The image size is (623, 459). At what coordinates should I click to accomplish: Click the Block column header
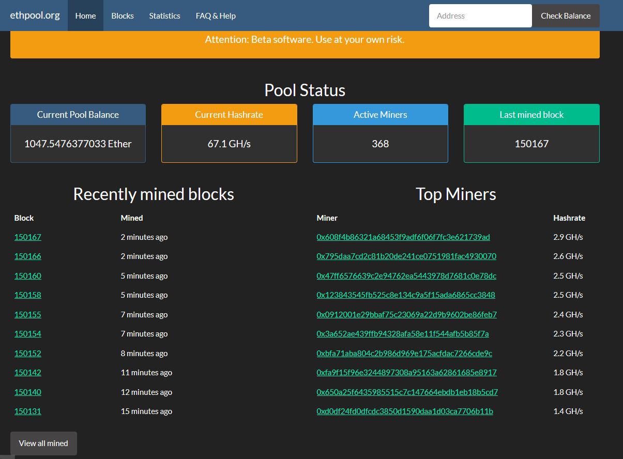24,218
